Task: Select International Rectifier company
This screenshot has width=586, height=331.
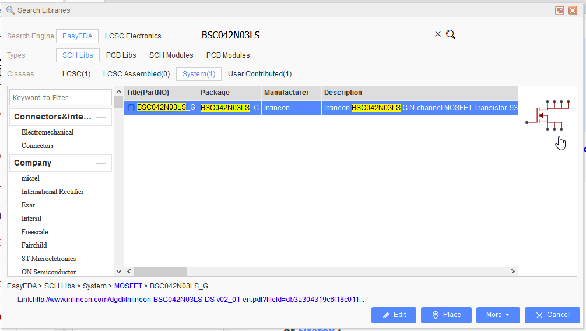Action: [x=52, y=192]
